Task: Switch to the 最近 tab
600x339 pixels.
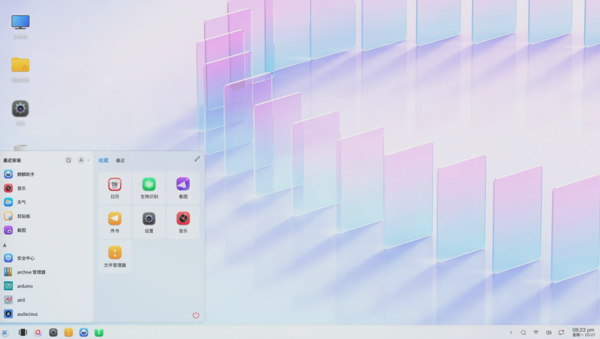Action: pos(120,161)
